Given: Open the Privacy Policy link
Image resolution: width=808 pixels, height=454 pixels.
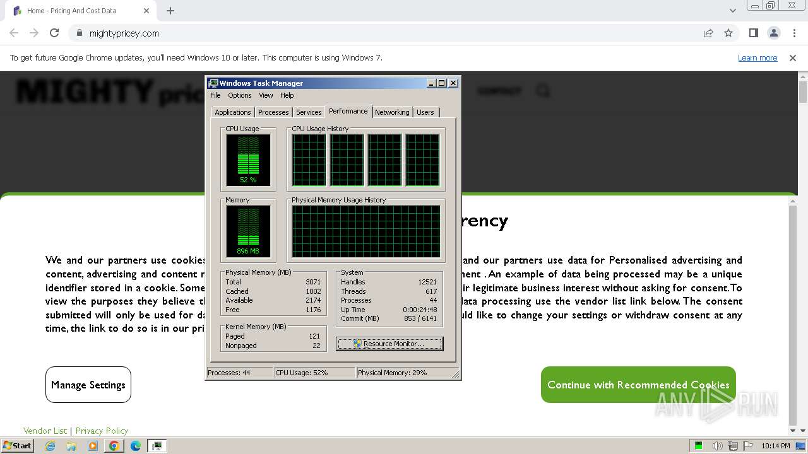Looking at the screenshot, I should tap(102, 431).
